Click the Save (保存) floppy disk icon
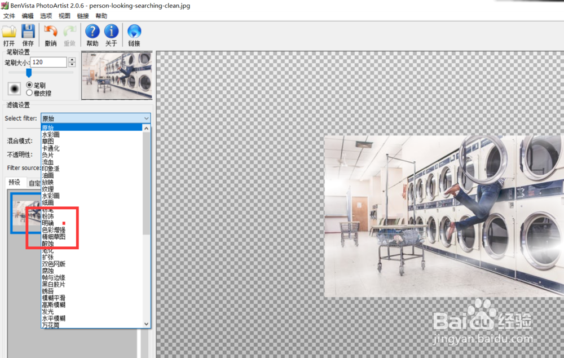This screenshot has height=358, width=564. pyautogui.click(x=28, y=32)
